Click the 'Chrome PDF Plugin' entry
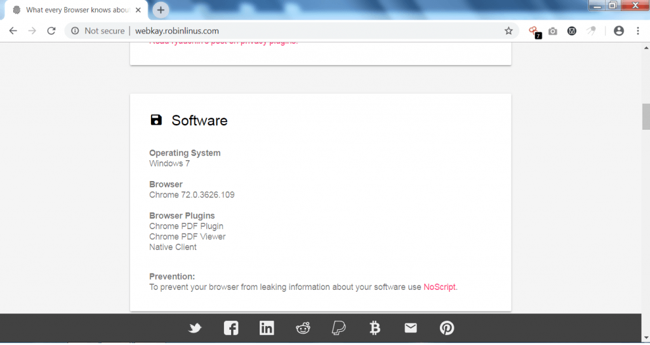The image size is (650, 345). [x=186, y=227]
